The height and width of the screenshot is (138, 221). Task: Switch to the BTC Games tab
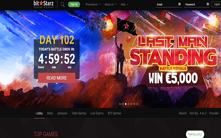tap(114, 113)
